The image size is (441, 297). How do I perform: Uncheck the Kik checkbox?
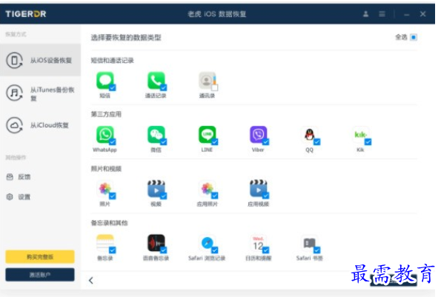click(368, 142)
